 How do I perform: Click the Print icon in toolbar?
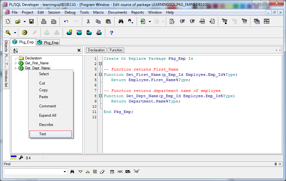[x=43, y=21]
